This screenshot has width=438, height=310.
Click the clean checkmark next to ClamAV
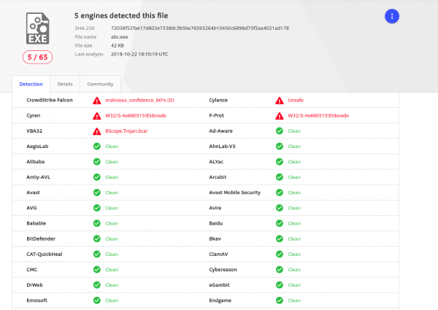click(x=280, y=254)
